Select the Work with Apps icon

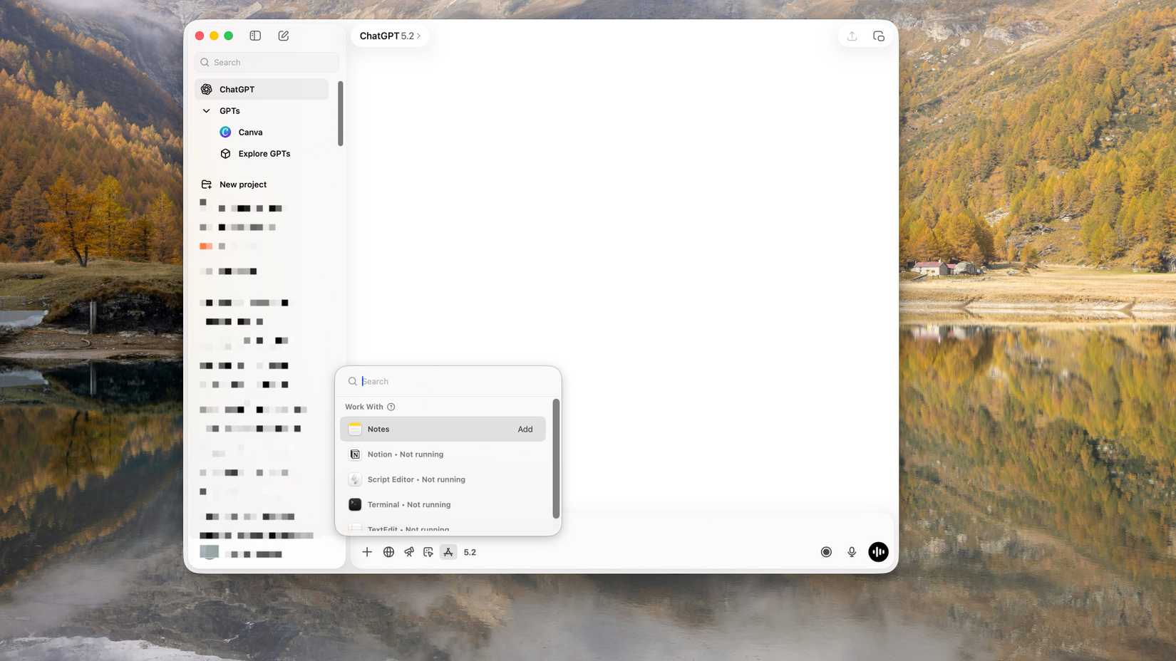(448, 551)
